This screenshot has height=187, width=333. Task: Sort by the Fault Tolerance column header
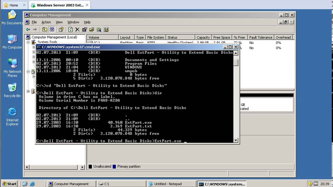click(261, 37)
